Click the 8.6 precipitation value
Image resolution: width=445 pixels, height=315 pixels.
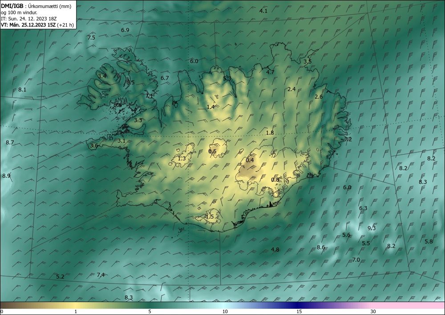[x=321, y=247]
